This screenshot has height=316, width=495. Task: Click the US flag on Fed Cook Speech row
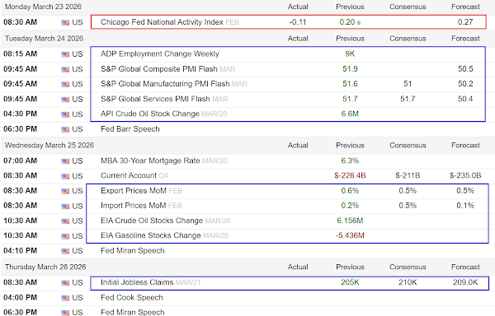65,298
